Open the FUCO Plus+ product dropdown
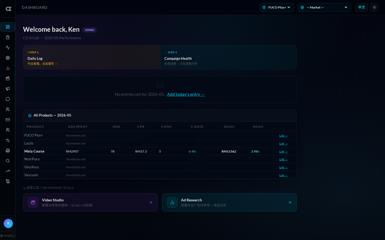385x240 pixels. 277,7
